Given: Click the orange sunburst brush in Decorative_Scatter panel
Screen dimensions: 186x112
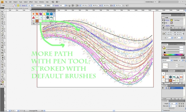Looking at the screenshot, I should (33, 14).
